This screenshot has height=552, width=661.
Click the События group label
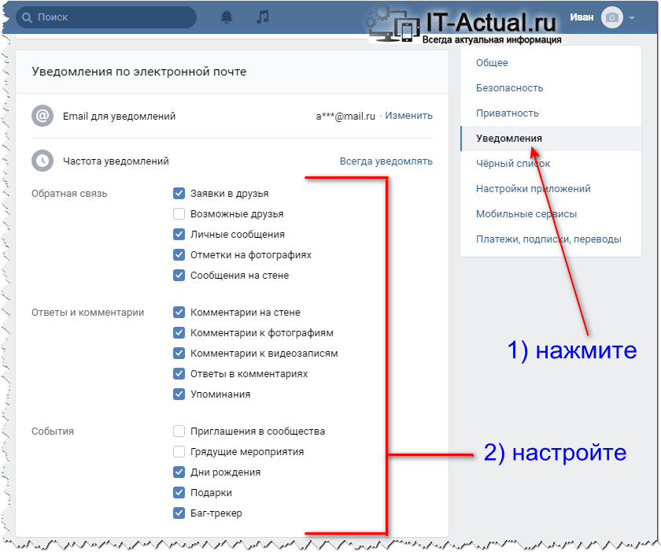tap(52, 432)
